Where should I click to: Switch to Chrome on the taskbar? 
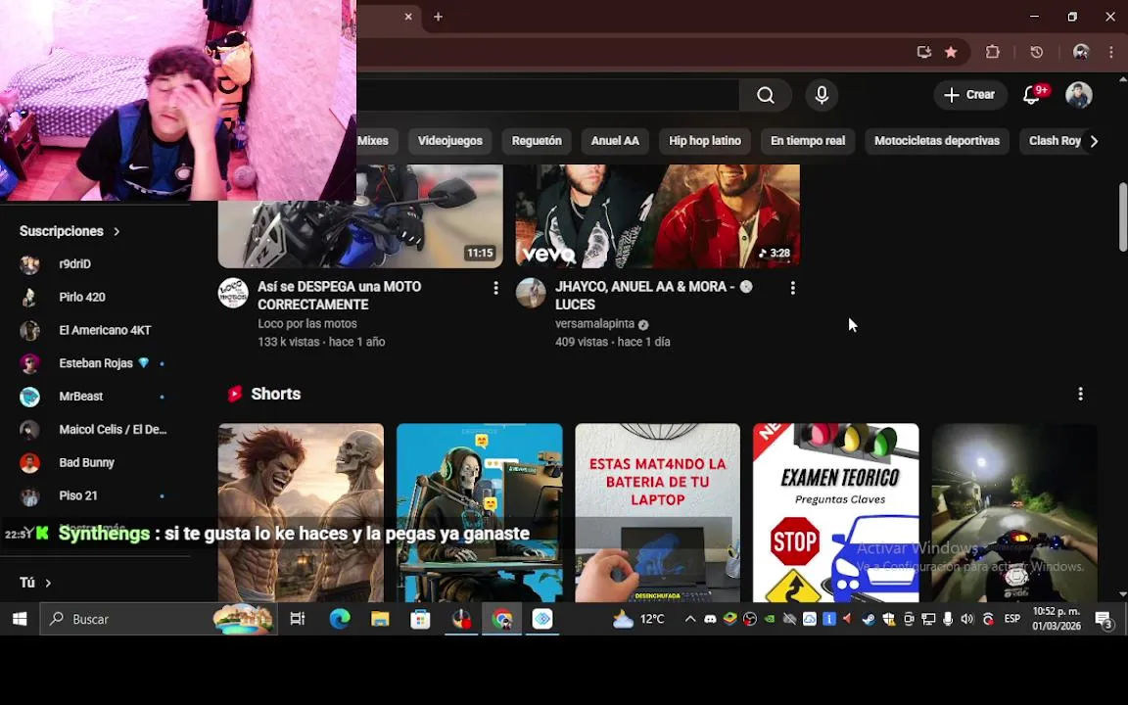[x=502, y=619]
